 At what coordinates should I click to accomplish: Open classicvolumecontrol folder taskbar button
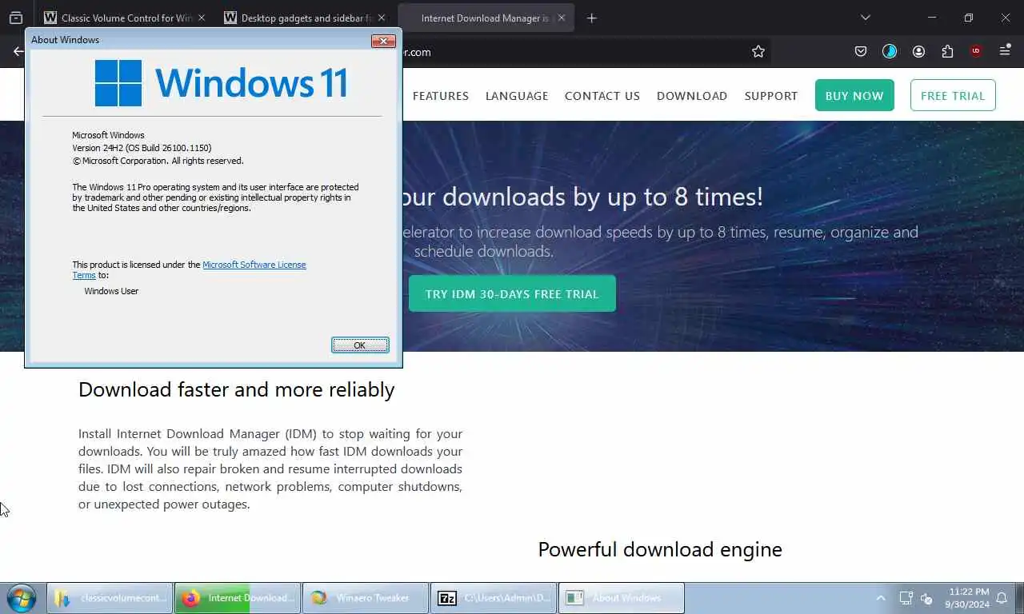point(110,598)
